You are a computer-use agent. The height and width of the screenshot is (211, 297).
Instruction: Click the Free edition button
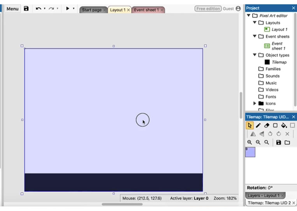click(x=208, y=9)
